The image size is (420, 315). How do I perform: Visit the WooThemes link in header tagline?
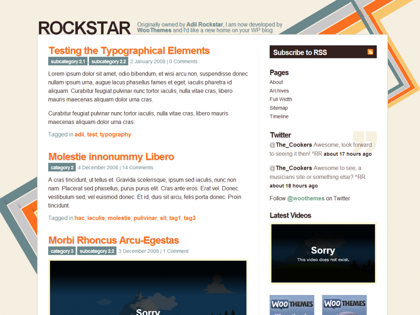(154, 30)
